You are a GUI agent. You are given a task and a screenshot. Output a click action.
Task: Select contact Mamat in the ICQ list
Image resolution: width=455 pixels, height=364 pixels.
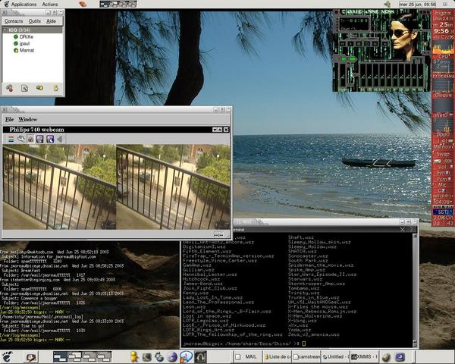point(24,50)
